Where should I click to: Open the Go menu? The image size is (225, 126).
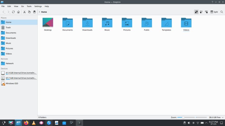(22, 6)
